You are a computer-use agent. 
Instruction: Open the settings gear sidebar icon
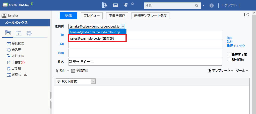(29, 33)
